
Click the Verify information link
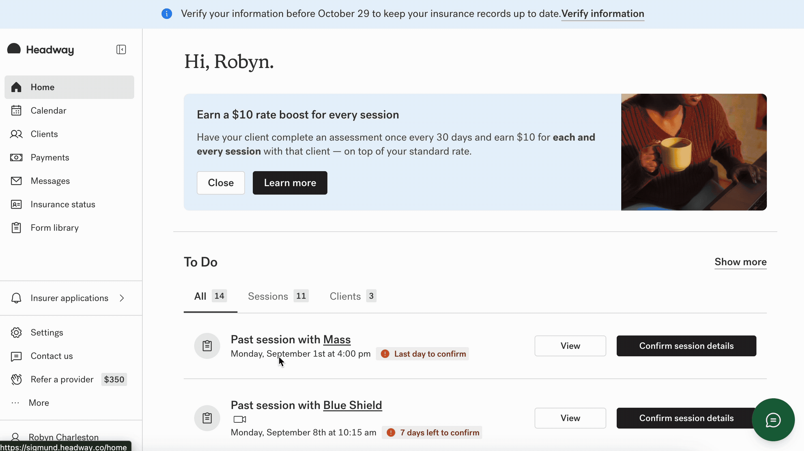[602, 14]
